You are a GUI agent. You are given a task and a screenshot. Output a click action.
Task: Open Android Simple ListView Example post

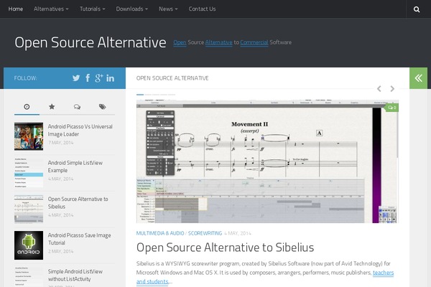point(75,166)
